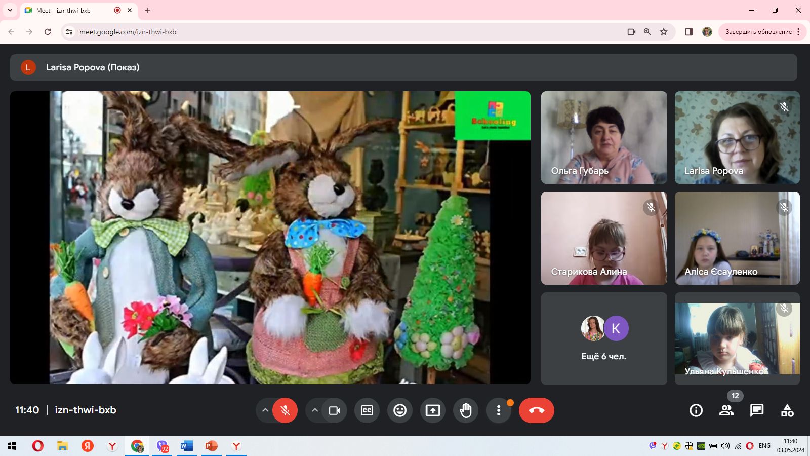Start presenting your screen
The height and width of the screenshot is (456, 810).
pos(433,410)
